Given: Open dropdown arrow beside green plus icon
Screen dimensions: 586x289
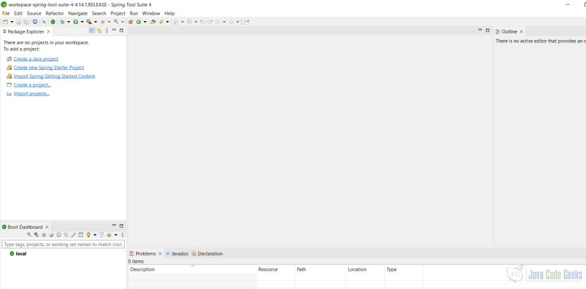Looking at the screenshot, I should point(116,235).
